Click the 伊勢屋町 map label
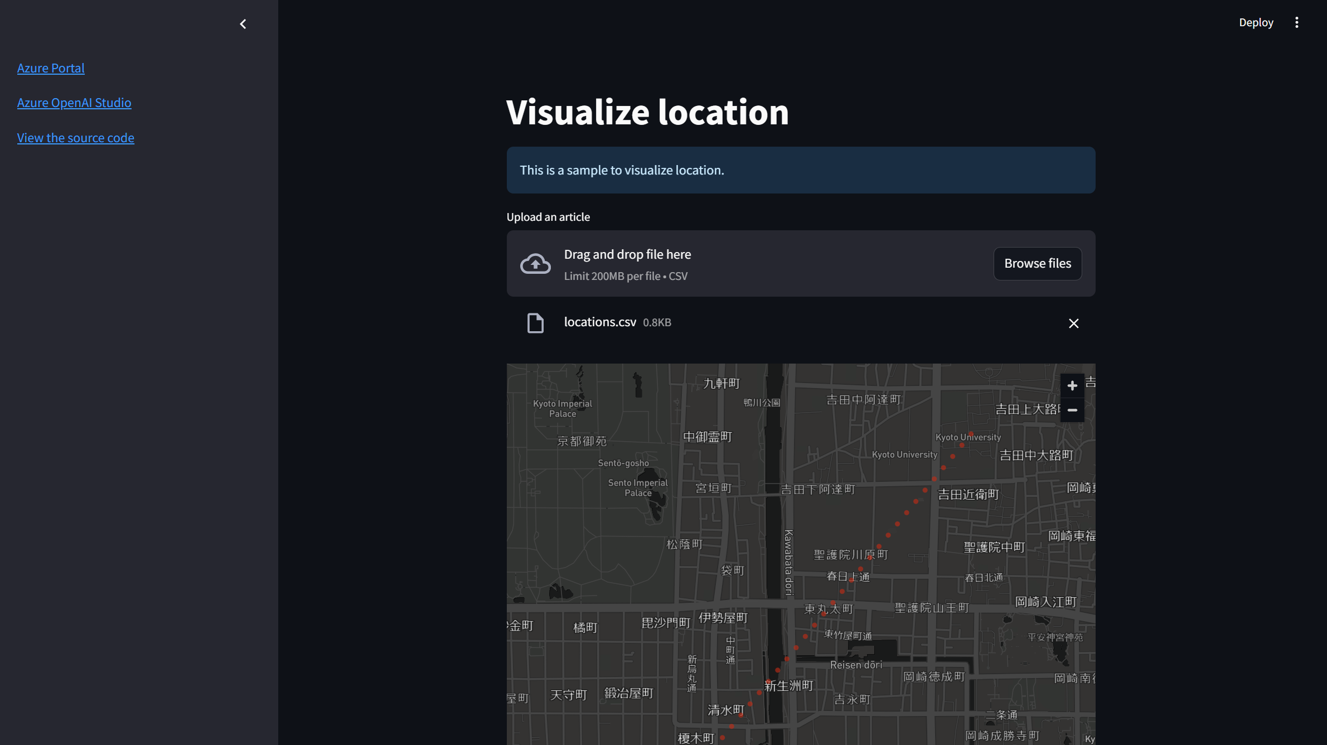 click(723, 617)
